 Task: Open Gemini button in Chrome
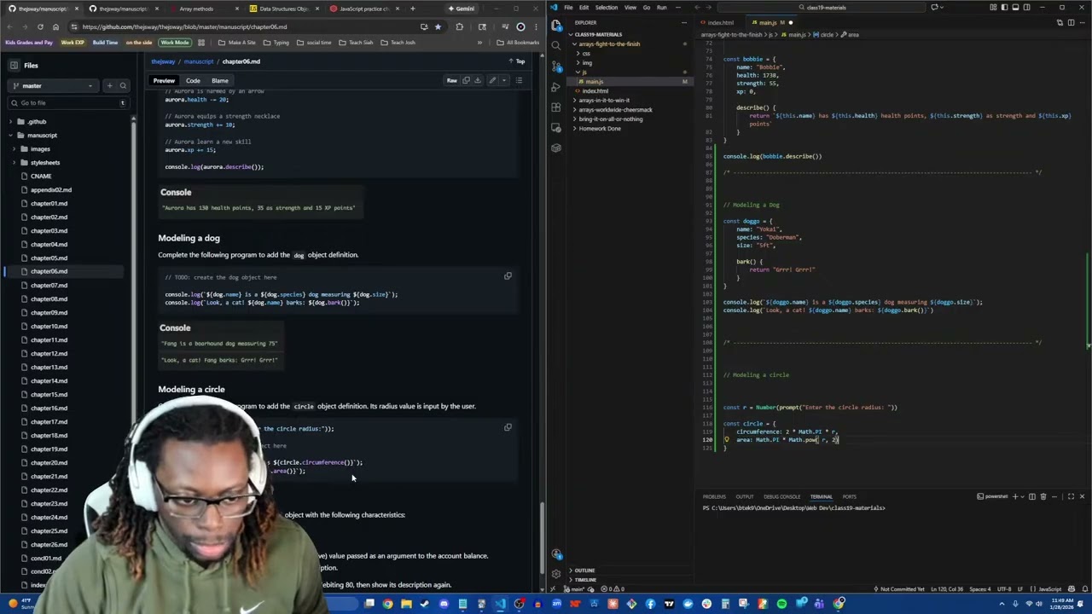point(462,9)
